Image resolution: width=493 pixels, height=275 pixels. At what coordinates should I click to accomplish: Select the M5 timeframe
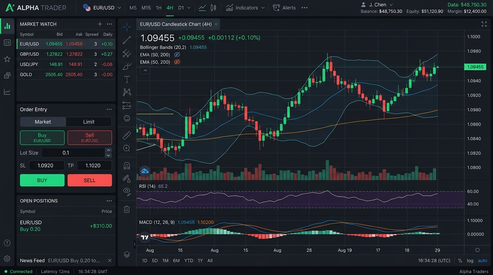click(x=133, y=8)
